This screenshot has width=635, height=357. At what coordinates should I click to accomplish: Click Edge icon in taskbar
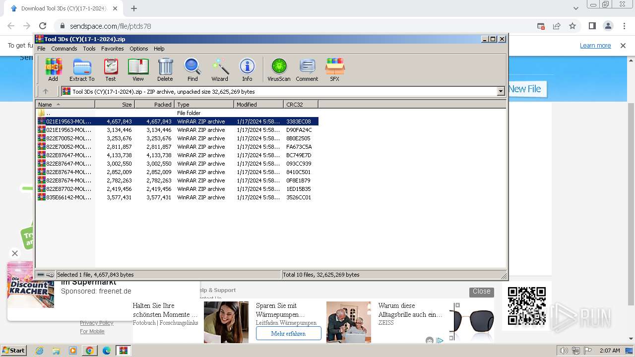(x=107, y=351)
